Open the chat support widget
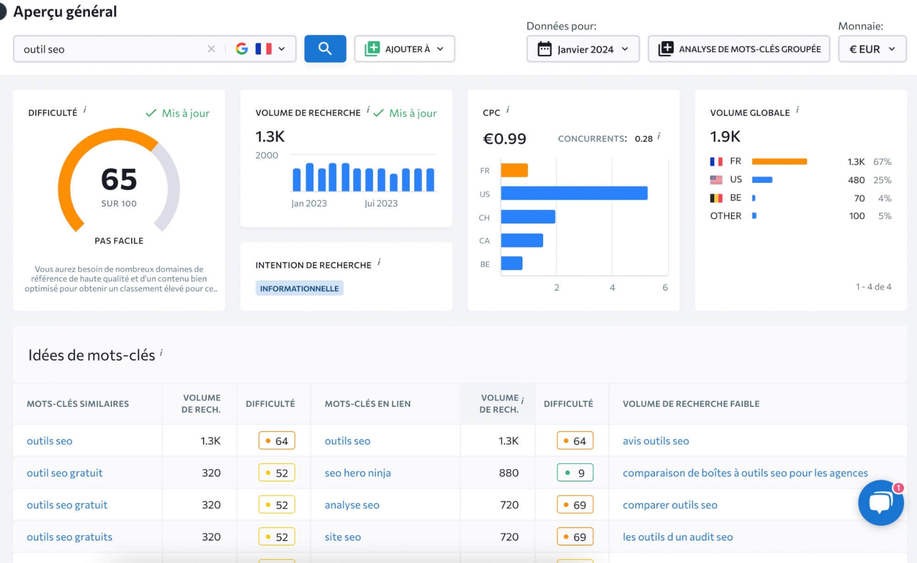Image resolution: width=917 pixels, height=563 pixels. click(881, 503)
